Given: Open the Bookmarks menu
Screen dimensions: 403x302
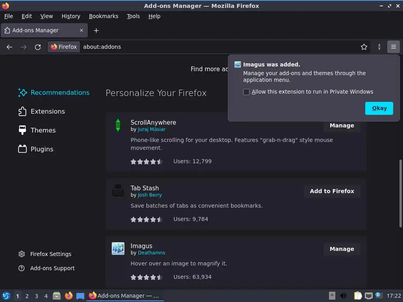Looking at the screenshot, I should 104,16.
